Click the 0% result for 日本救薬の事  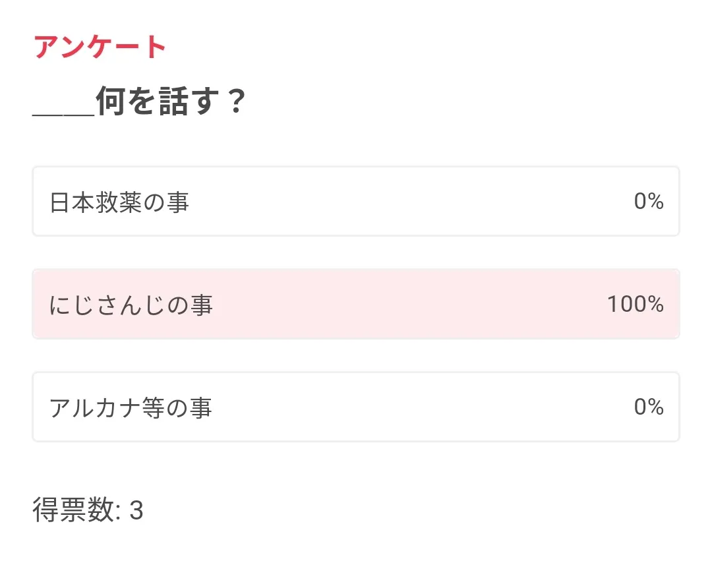[x=649, y=201]
